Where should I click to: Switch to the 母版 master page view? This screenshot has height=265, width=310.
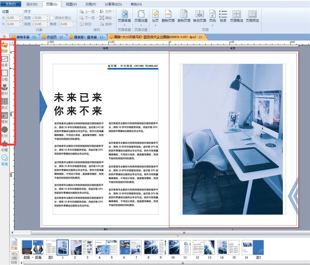click(14, 258)
